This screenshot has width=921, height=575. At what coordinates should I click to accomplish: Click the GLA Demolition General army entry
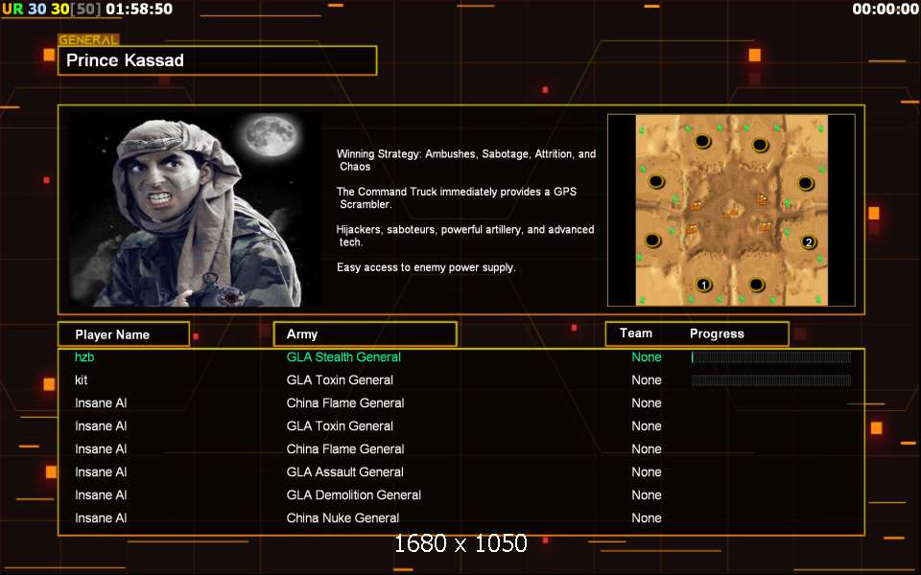[x=354, y=494]
